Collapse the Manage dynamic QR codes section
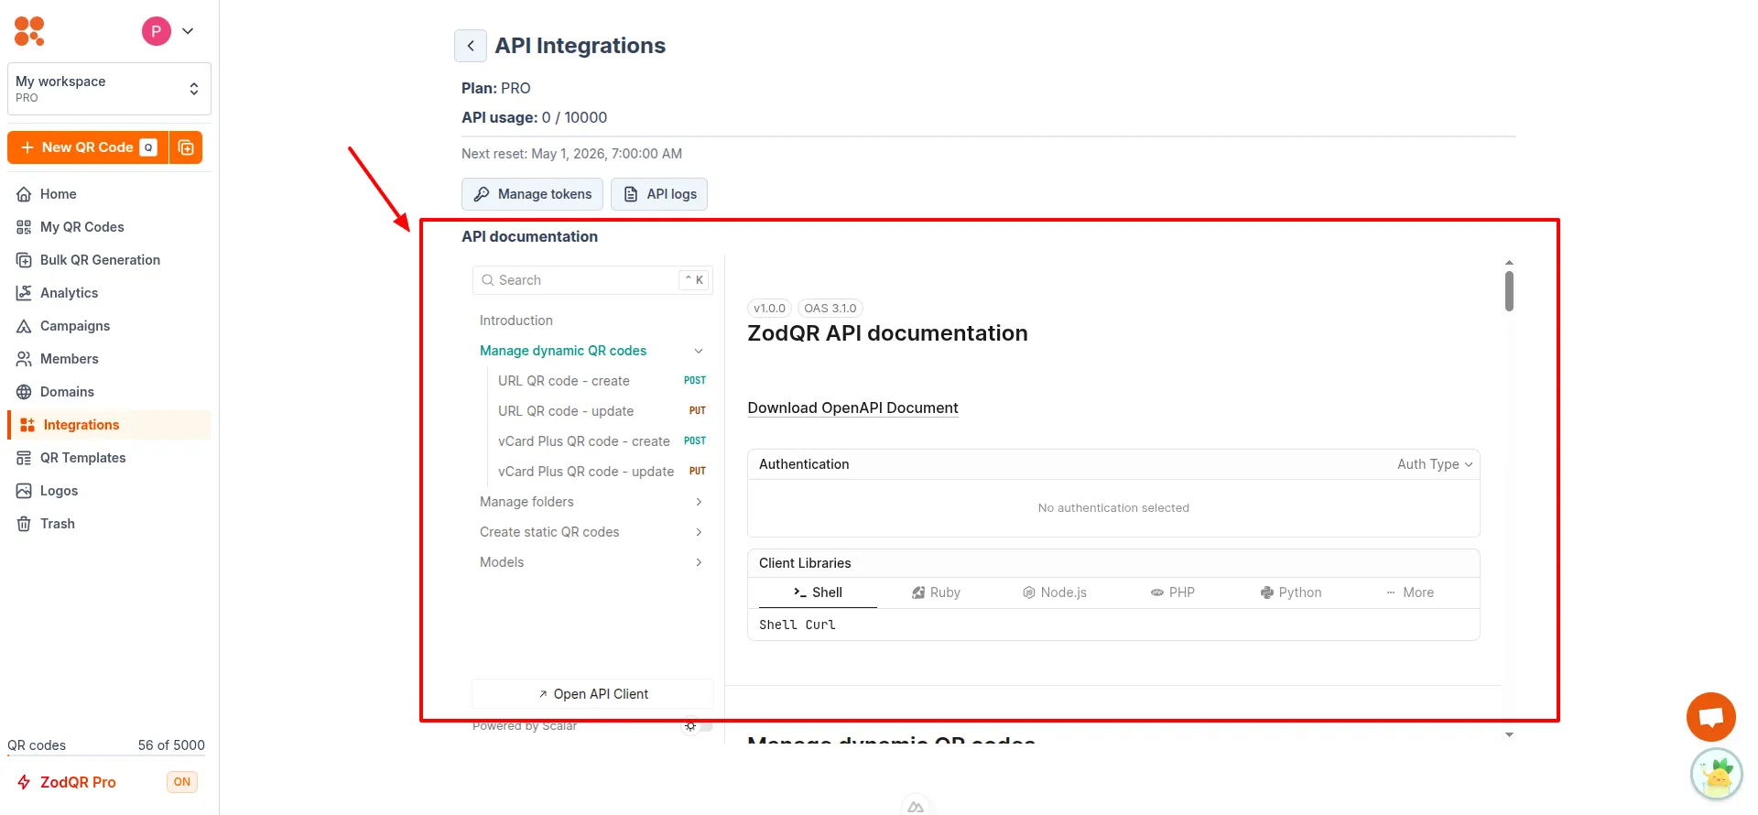Viewport: 1758px width, 815px height. [699, 351]
